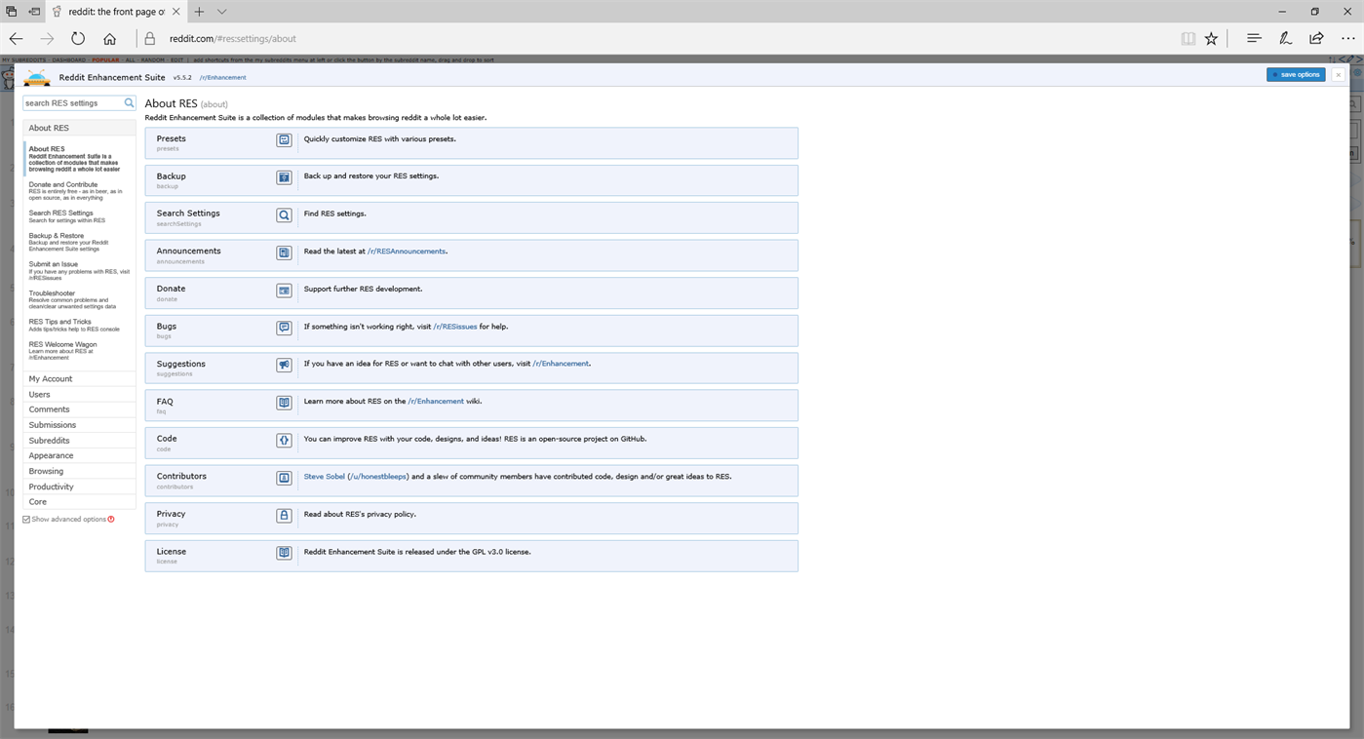
Task: Open the Announcements module icon
Action: click(x=284, y=253)
